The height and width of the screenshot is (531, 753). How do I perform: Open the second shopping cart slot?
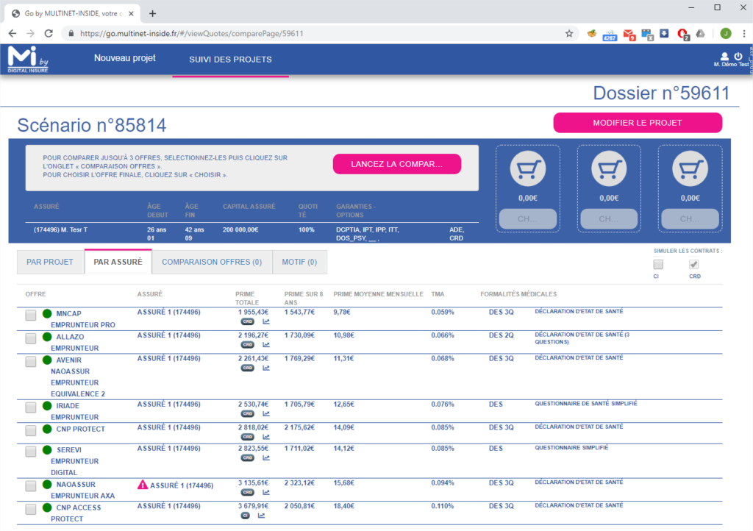(609, 168)
